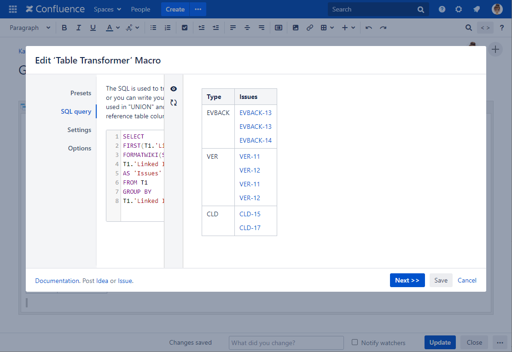512x352 pixels.
Task: Switch to the Settings tab
Action: (x=79, y=130)
